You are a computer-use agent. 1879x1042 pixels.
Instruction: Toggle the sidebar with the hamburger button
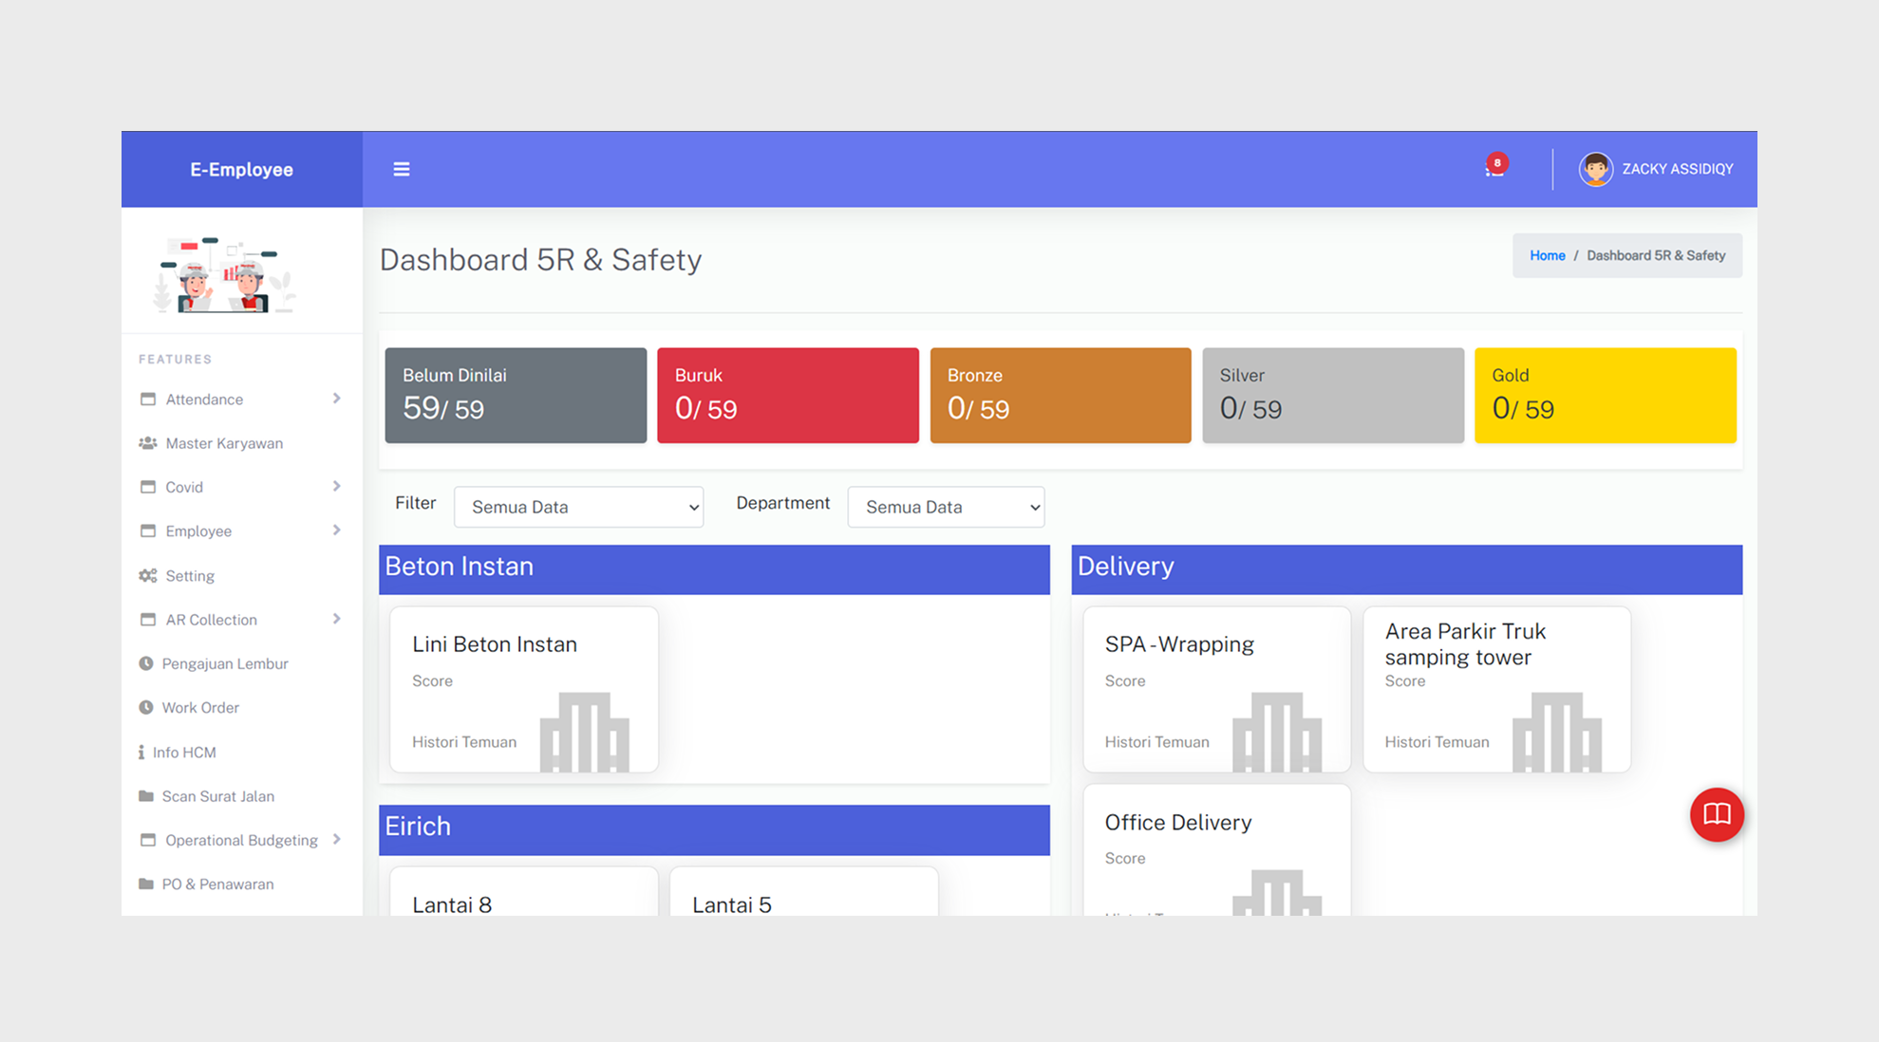click(402, 168)
